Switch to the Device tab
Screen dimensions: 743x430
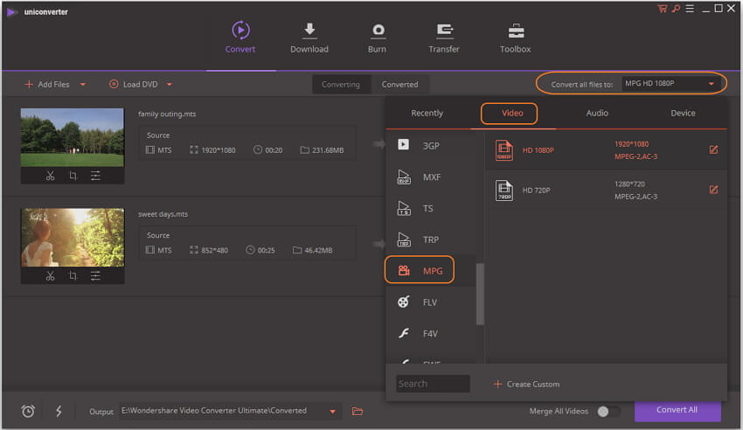(x=683, y=113)
